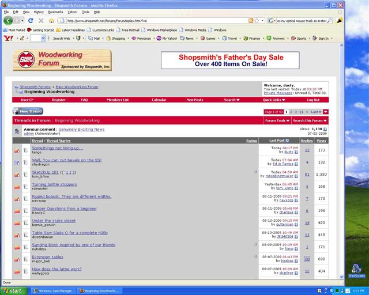Sort threads by Replies column header
Image resolution: width=369 pixels, height=295 pixels.
point(307,141)
